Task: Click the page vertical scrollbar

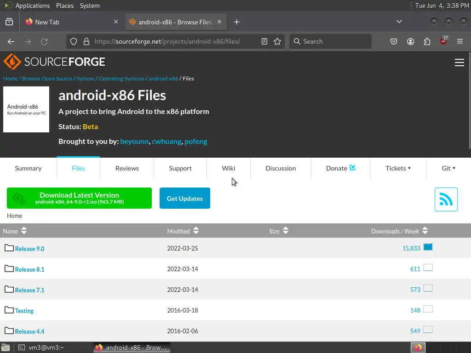Action: click(470, 101)
